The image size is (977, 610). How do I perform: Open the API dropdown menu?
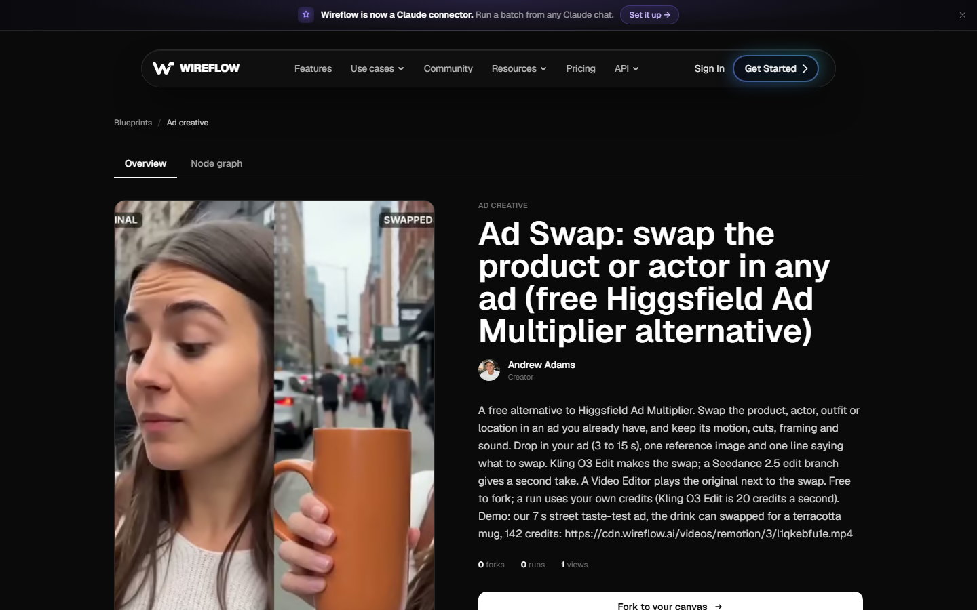pos(626,68)
